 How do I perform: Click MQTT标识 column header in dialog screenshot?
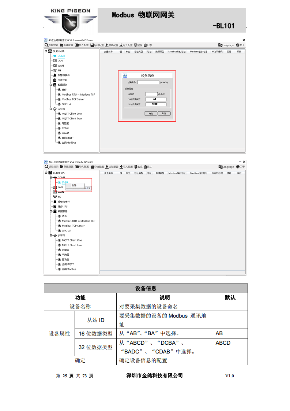coord(217,52)
